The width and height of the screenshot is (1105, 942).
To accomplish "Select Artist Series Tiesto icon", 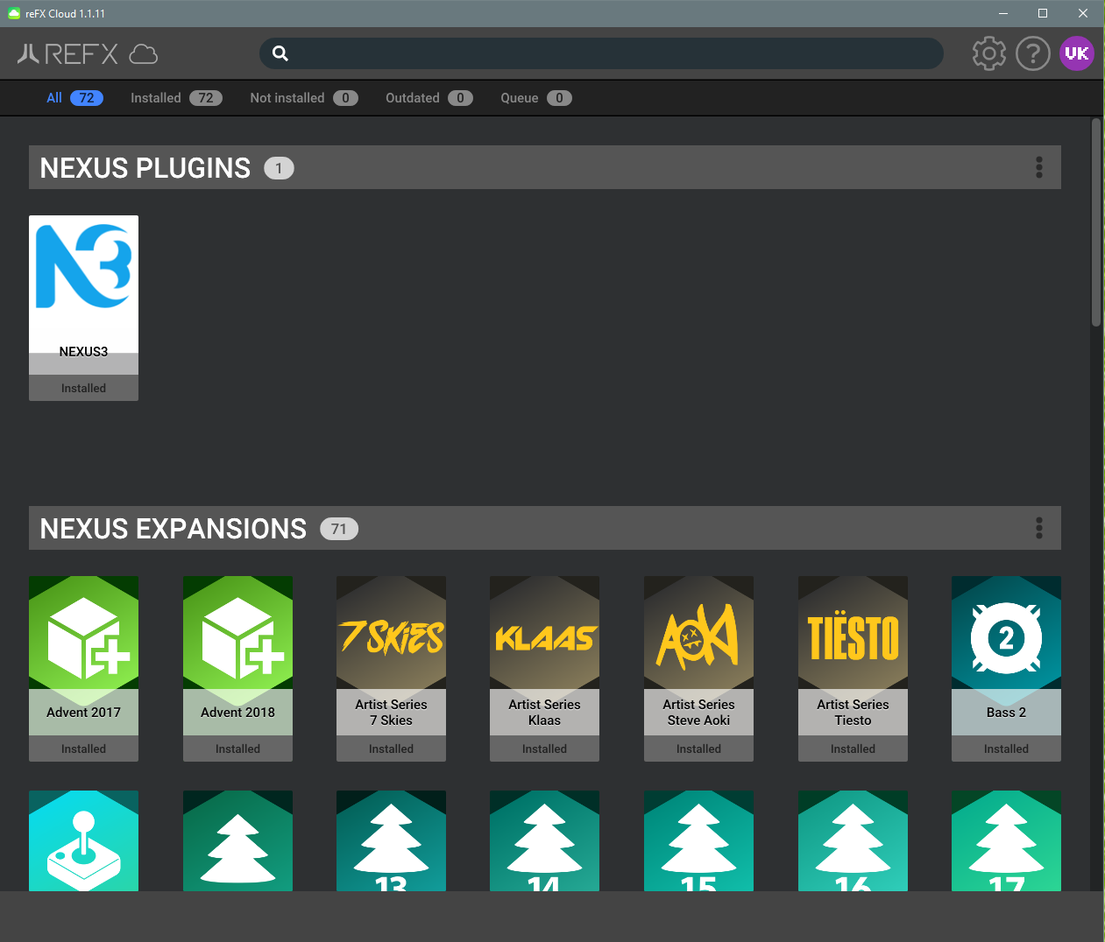I will [x=853, y=633].
